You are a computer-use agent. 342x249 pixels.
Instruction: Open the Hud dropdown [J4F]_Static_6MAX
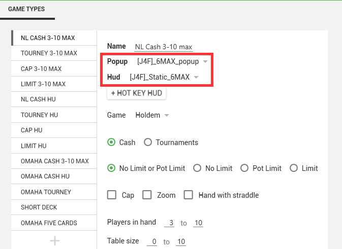164,77
